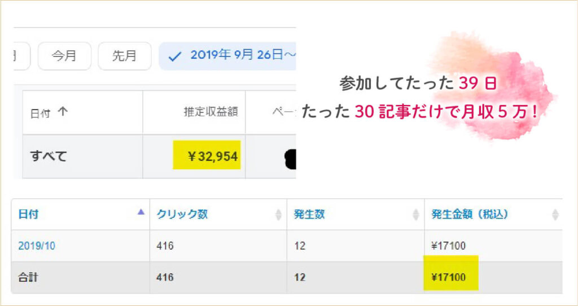Click the blue sort triangle in lower 日付 column

pyautogui.click(x=141, y=212)
